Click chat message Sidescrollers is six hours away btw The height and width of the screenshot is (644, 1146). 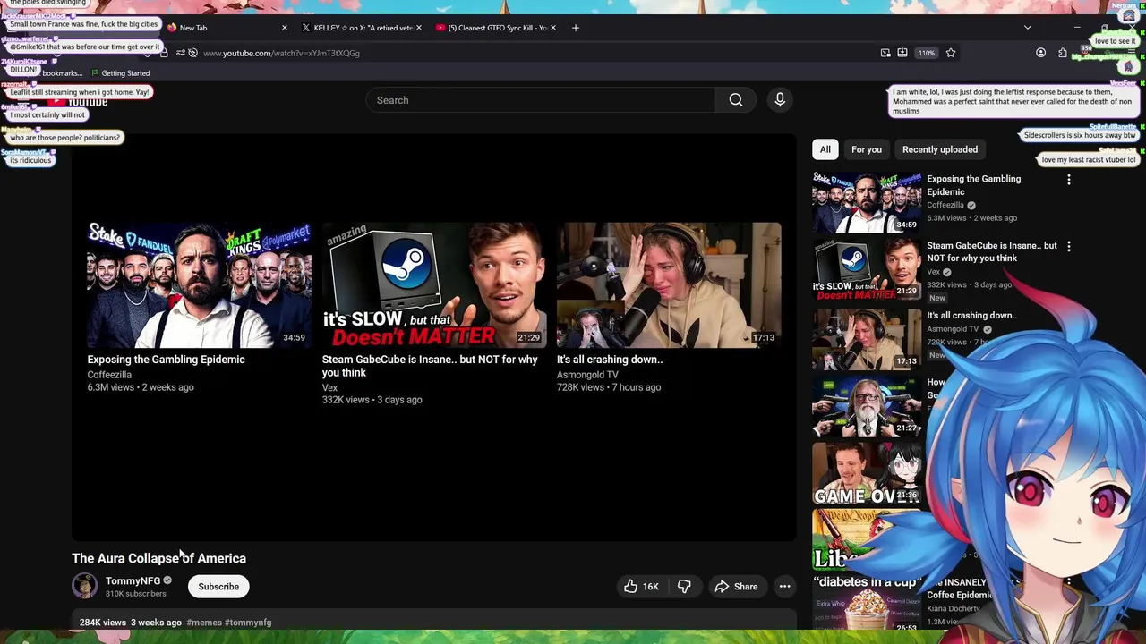pos(1079,135)
